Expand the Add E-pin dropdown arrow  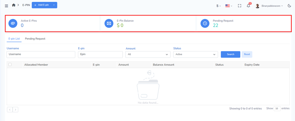(x=54, y=5)
